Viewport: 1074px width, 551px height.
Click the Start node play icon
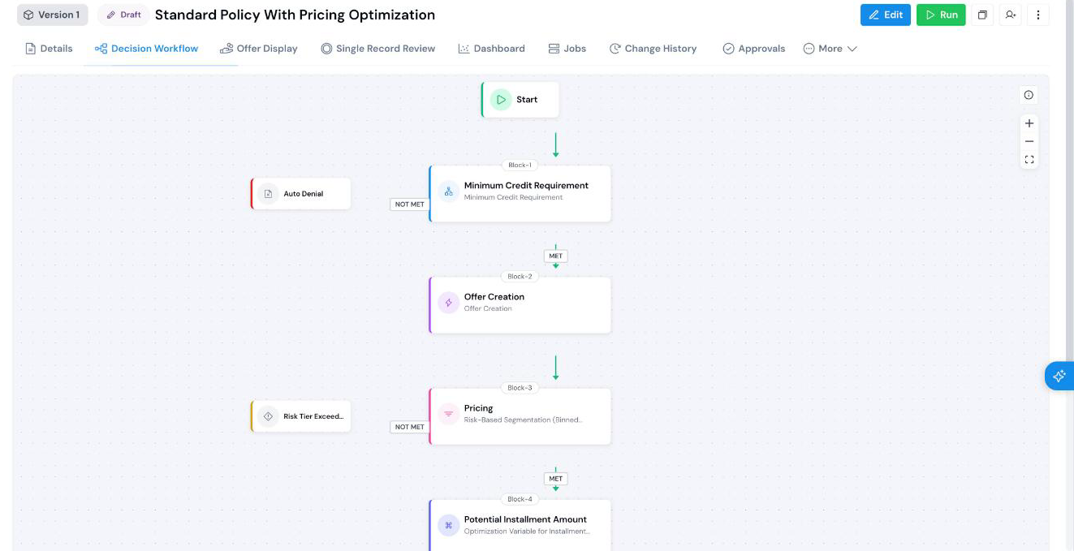pyautogui.click(x=501, y=99)
